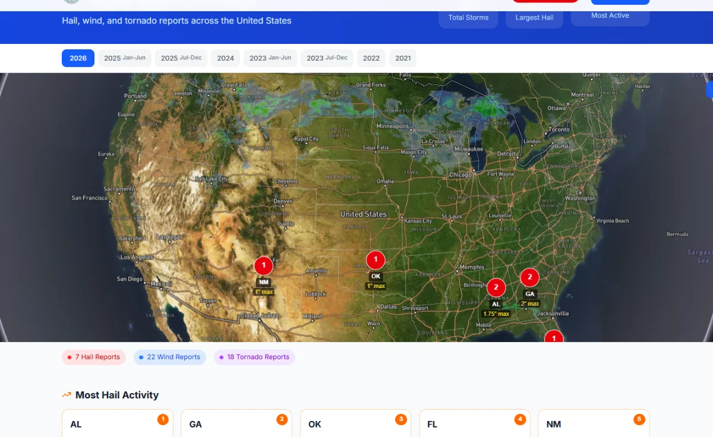Click the Oklahoma hail cluster marker
The height and width of the screenshot is (437, 713).
(376, 260)
